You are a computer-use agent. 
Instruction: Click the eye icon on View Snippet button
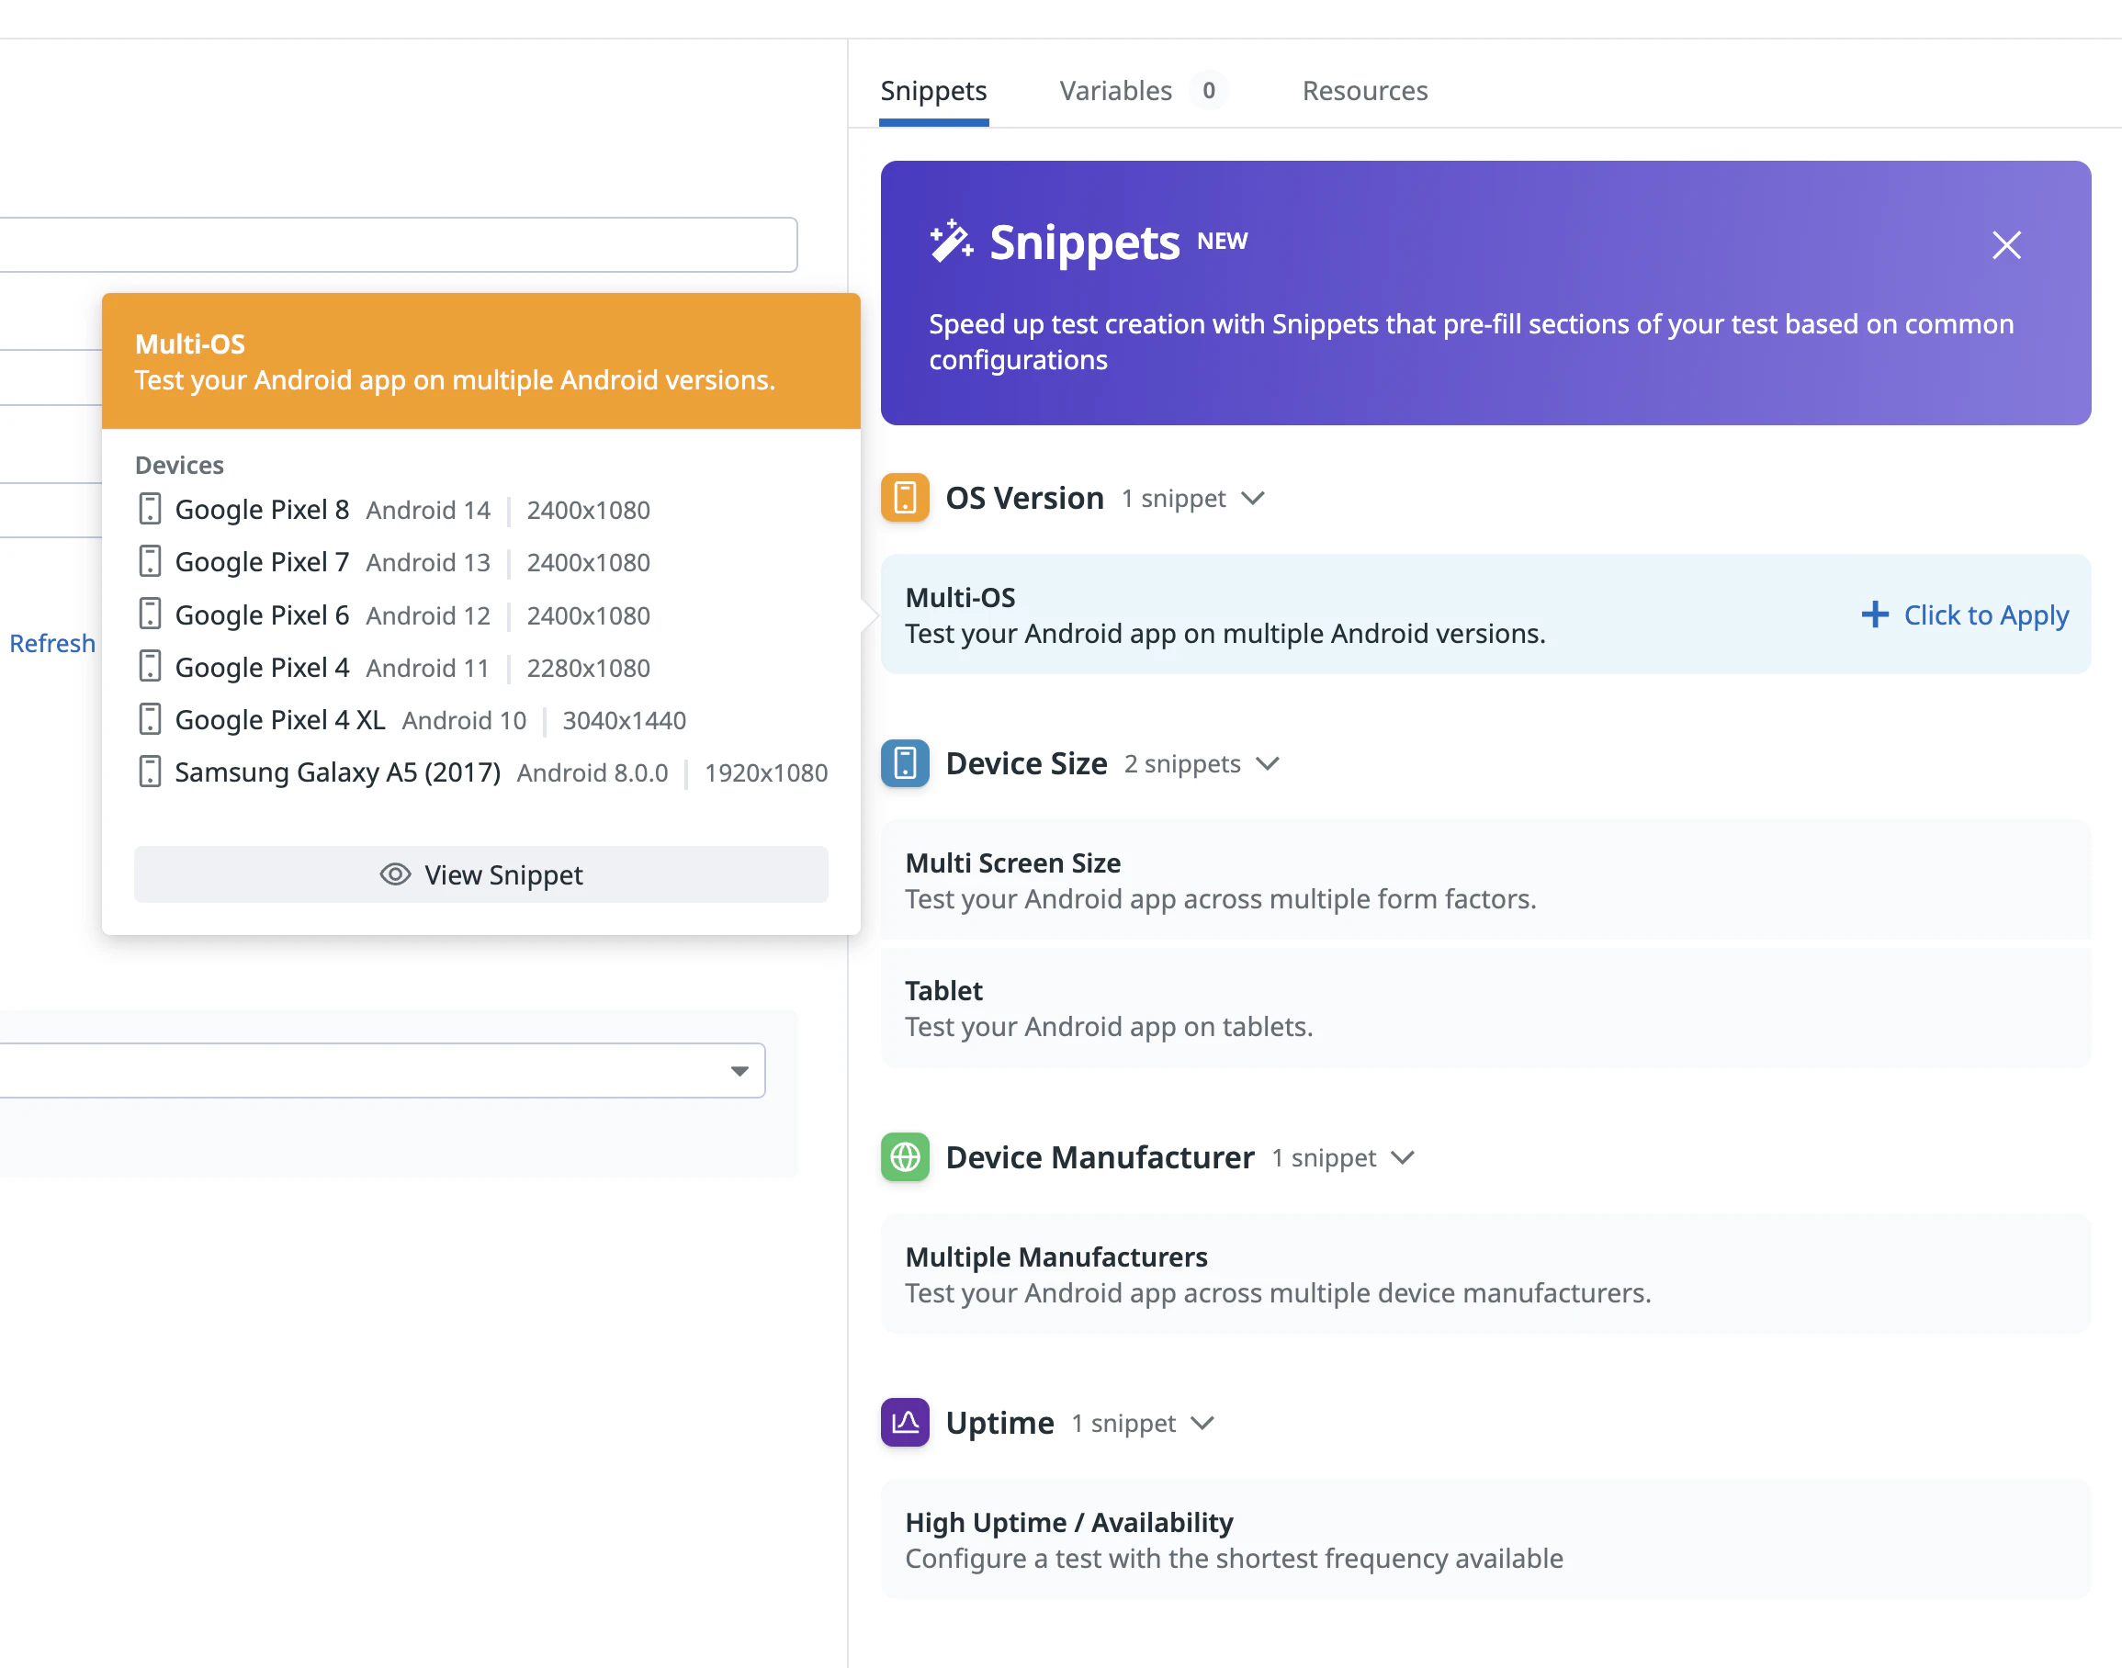pos(394,875)
